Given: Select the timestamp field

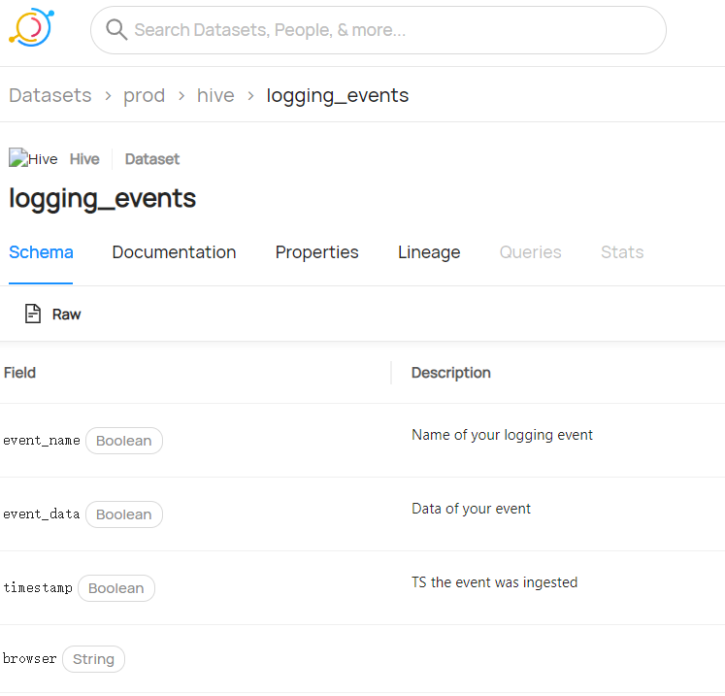Looking at the screenshot, I should (38, 588).
